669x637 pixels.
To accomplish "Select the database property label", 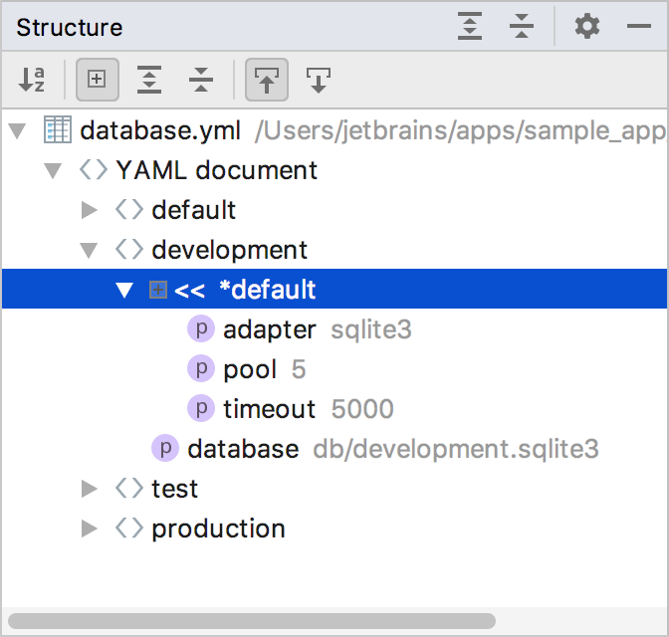I will pos(243,449).
